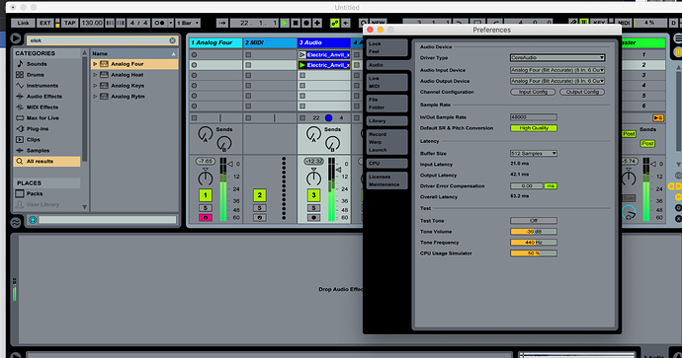
Task: Click the All results category
Action: (46, 162)
